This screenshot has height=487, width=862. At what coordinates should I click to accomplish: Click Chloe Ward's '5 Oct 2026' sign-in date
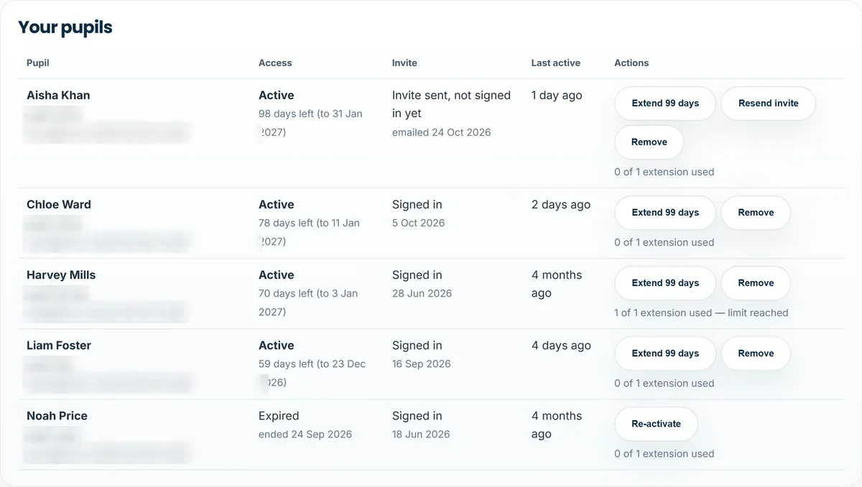[x=419, y=223]
